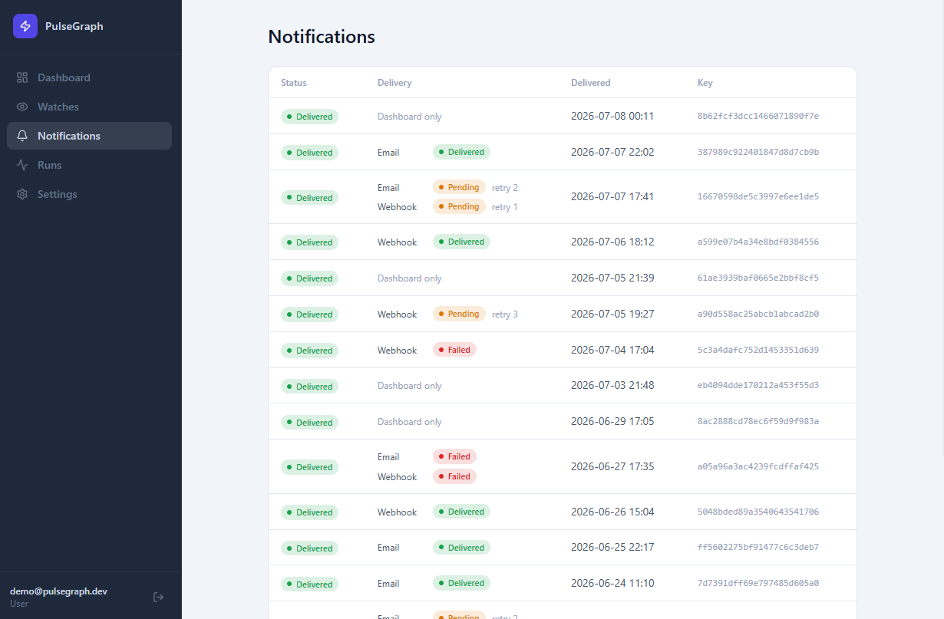Screen dimensions: 944x619
Task: Select key 8b62fcf3dcc1466071890f7e
Action: (758, 116)
